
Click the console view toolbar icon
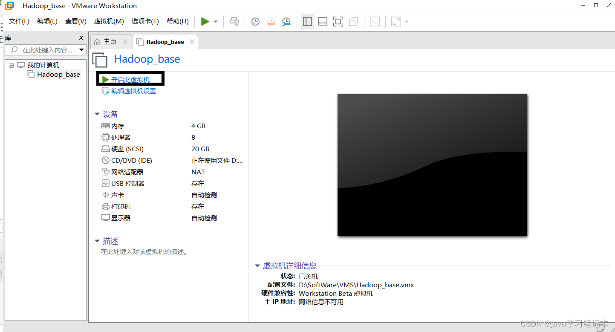tap(375, 21)
